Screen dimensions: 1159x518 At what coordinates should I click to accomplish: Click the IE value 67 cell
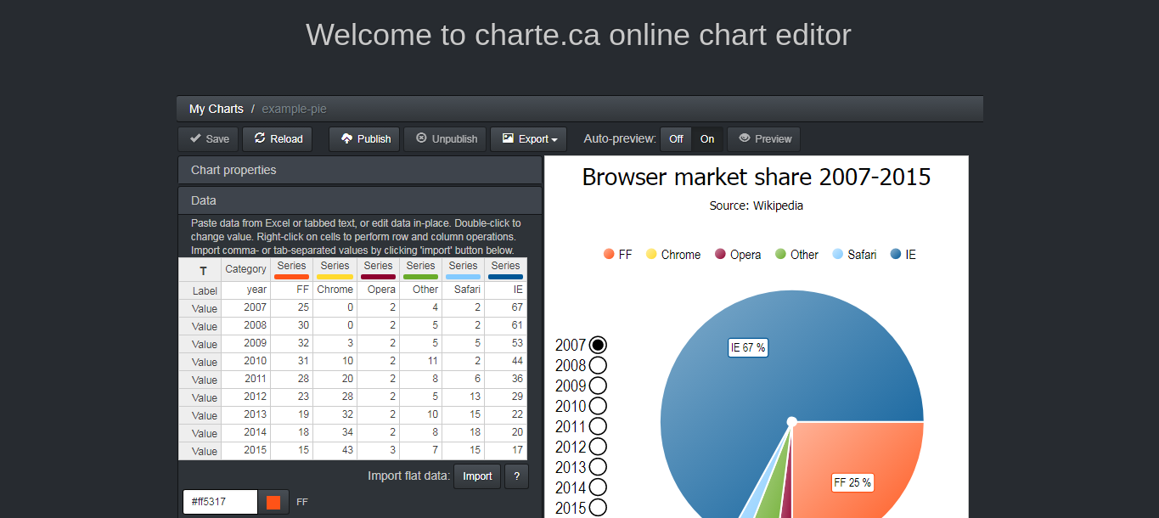click(506, 308)
